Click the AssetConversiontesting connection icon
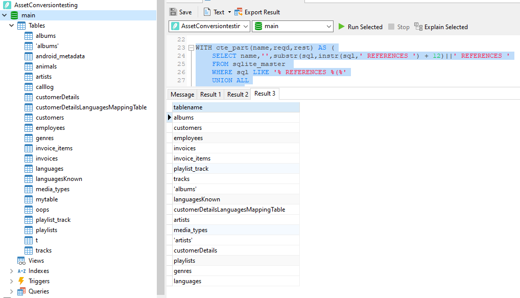 point(7,5)
